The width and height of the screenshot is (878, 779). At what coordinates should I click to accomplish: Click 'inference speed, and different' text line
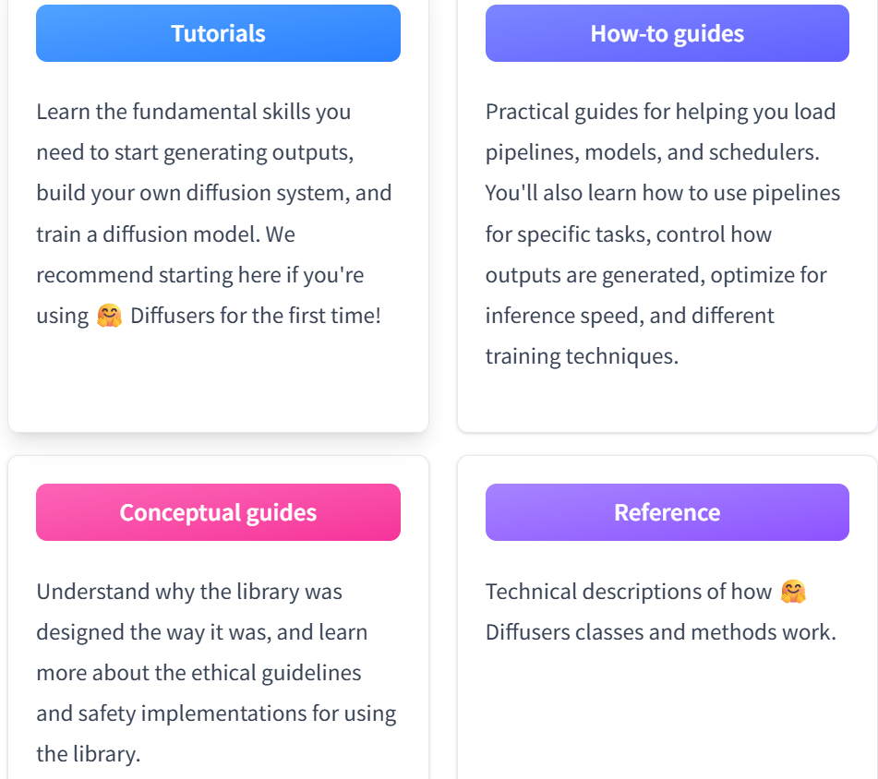(630, 316)
